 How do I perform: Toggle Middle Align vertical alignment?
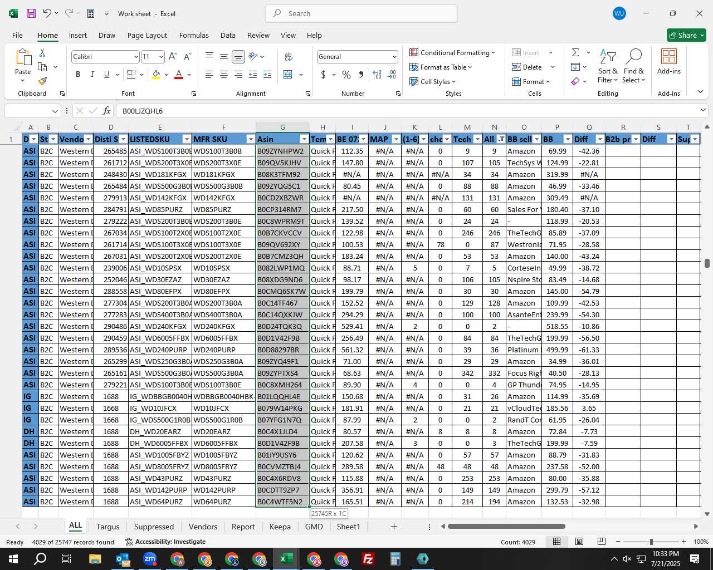[x=224, y=56]
